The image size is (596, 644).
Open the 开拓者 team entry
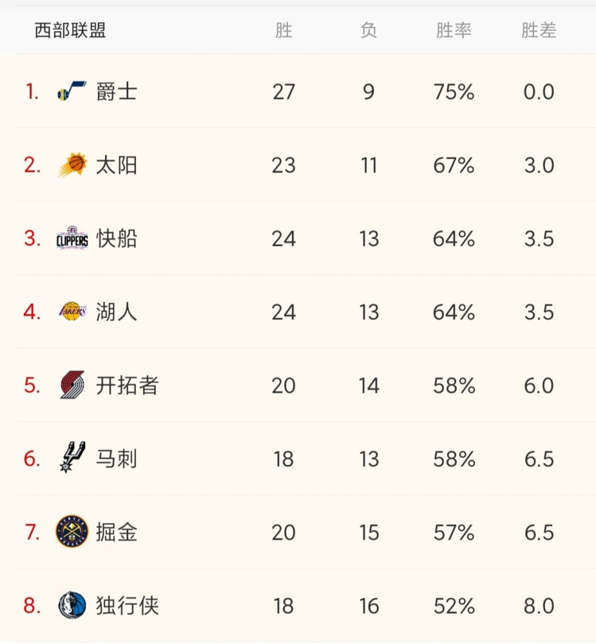pyautogui.click(x=127, y=385)
